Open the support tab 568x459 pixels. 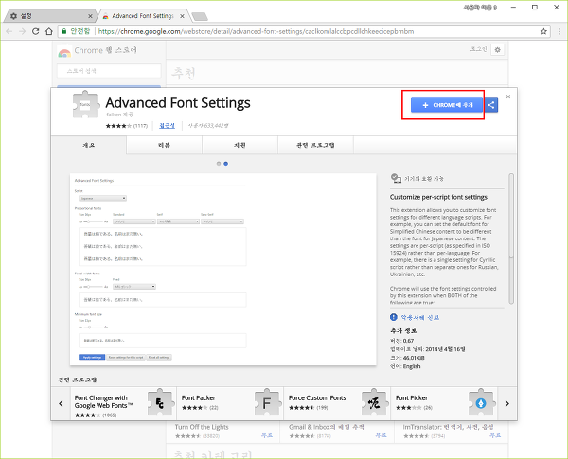pyautogui.click(x=240, y=145)
